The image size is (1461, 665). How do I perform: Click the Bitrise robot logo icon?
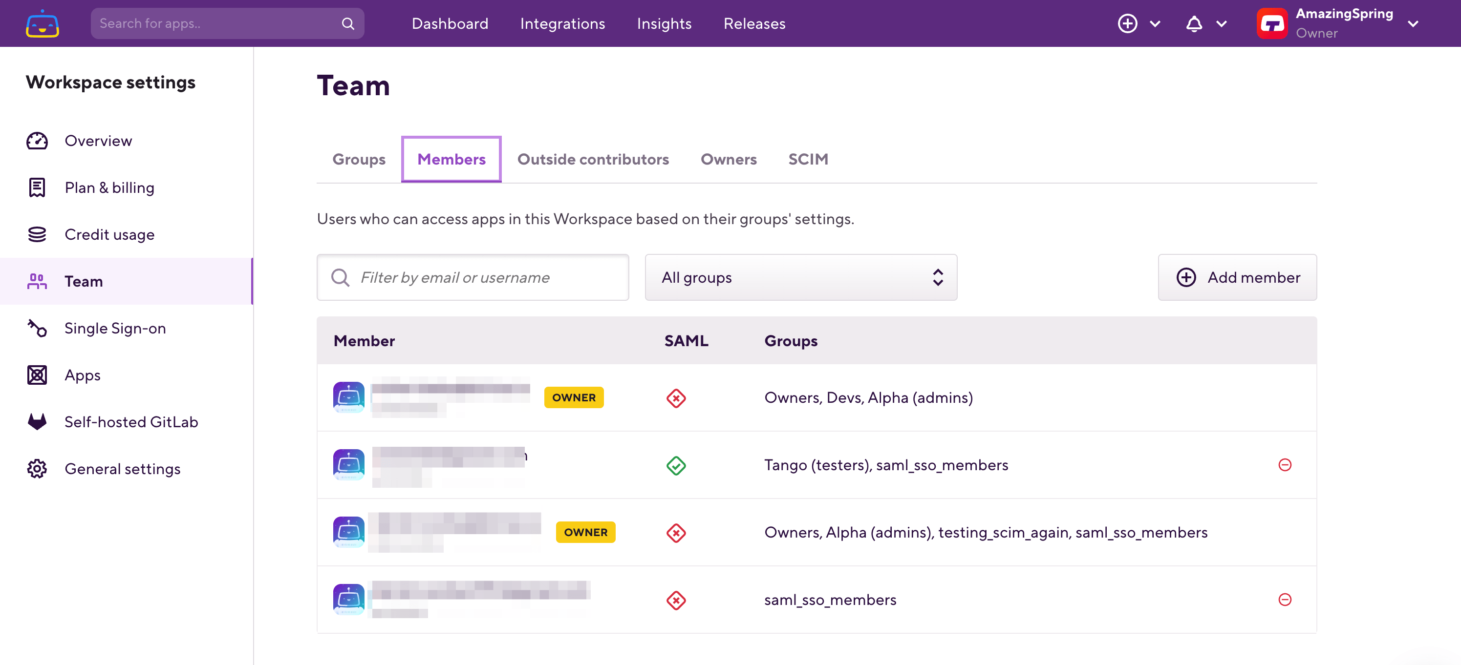click(x=42, y=23)
